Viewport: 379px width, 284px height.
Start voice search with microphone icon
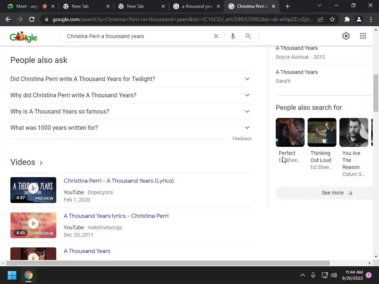(233, 36)
